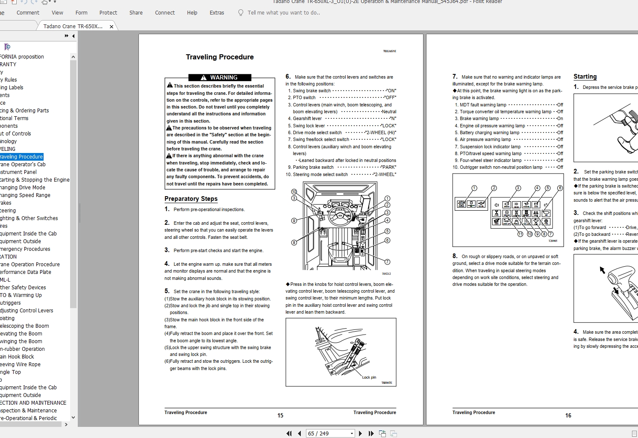
Task: Select the Traveling Procedure bookmark
Action: pyautogui.click(x=21, y=156)
